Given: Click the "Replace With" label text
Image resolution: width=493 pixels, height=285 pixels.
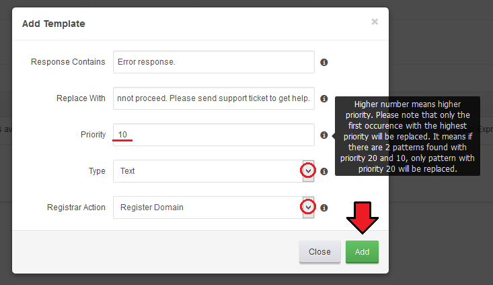Looking at the screenshot, I should tap(81, 98).
